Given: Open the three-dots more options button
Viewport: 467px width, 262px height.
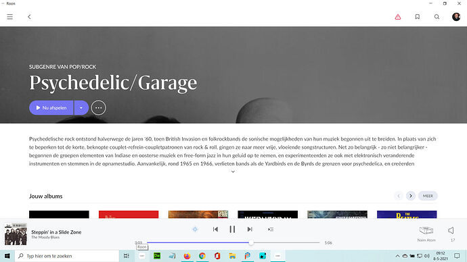Looking at the screenshot, I should (x=99, y=107).
